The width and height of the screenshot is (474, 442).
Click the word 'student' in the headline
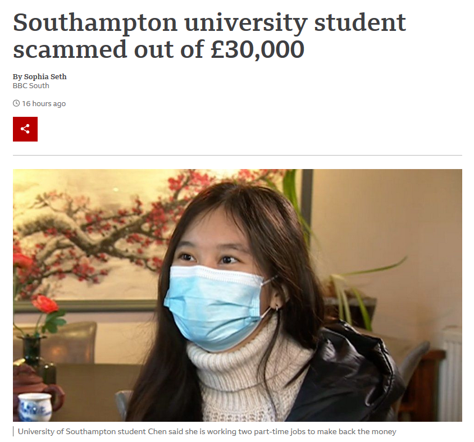click(360, 22)
